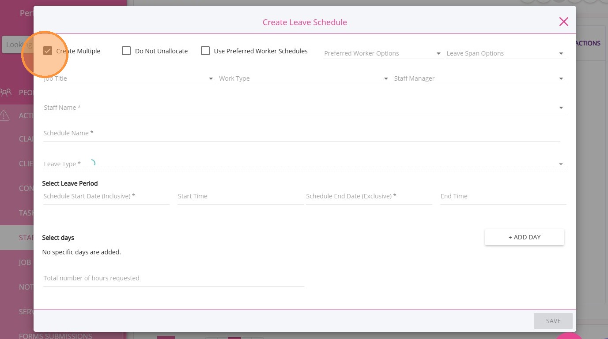608x339 pixels.
Task: Open the Preferred Worker Options dropdown
Action: 383,53
